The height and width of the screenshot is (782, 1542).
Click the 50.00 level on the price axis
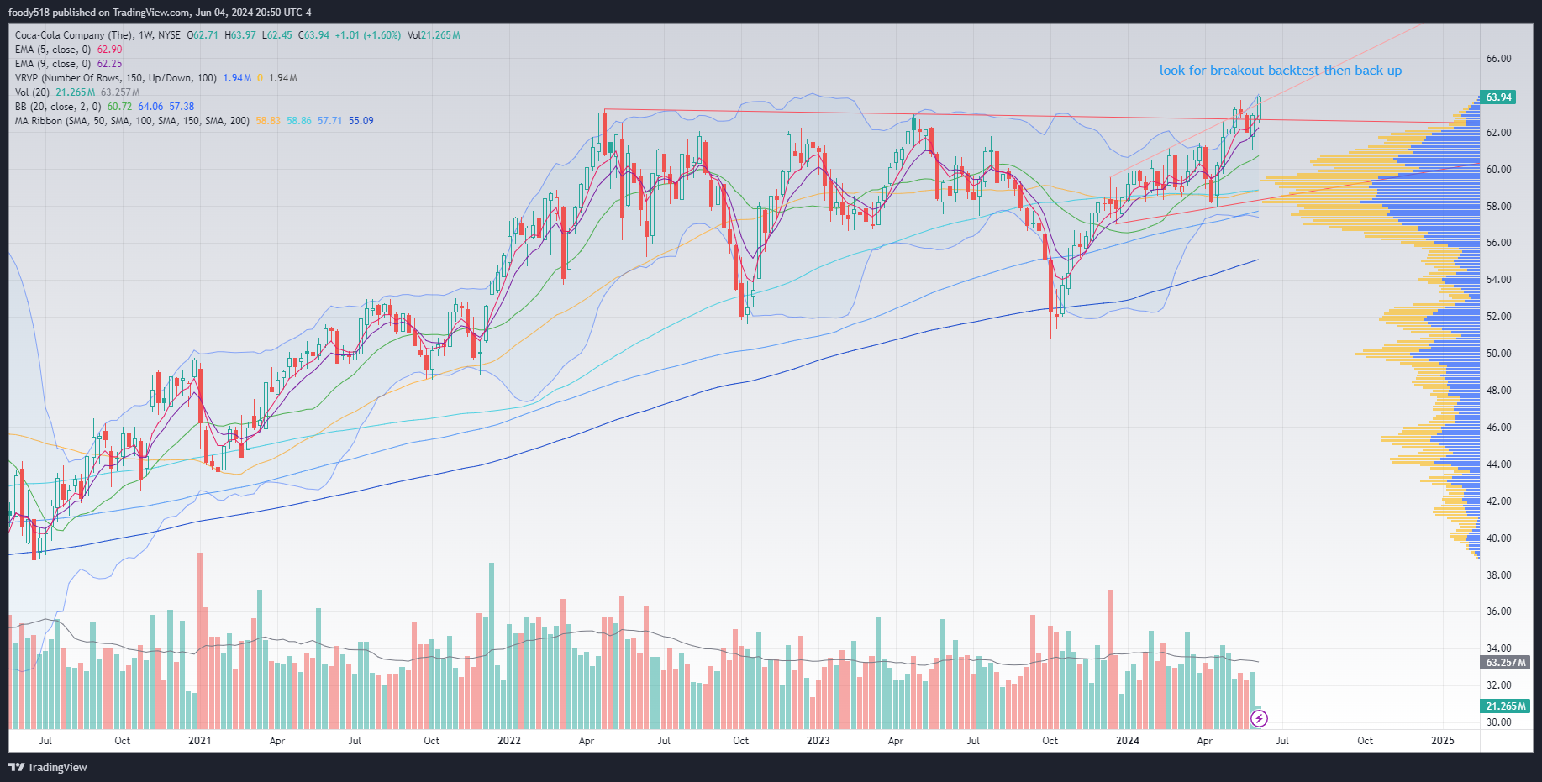(1498, 354)
